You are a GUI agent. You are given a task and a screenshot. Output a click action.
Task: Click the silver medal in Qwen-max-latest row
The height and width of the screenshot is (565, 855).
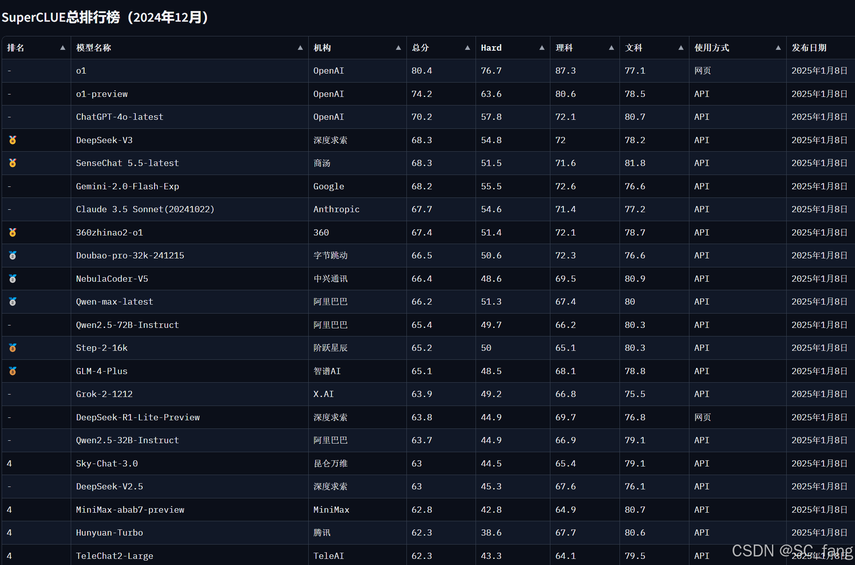pos(13,302)
